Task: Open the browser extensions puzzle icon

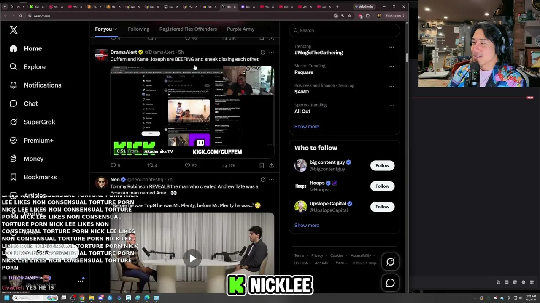Action: (368, 16)
